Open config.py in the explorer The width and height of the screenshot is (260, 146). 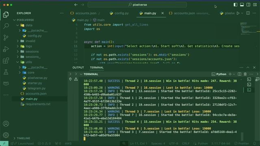pyautogui.click(x=35, y=36)
